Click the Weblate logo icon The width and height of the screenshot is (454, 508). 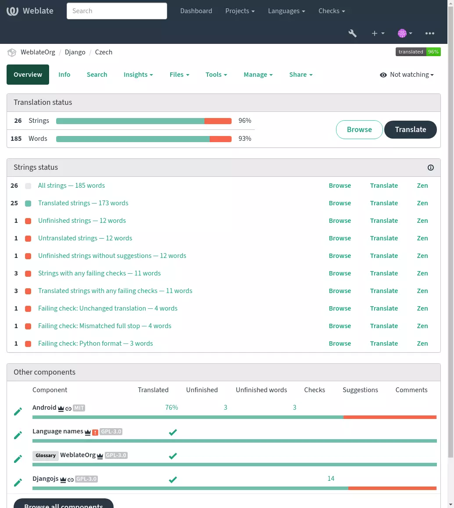(x=12, y=11)
